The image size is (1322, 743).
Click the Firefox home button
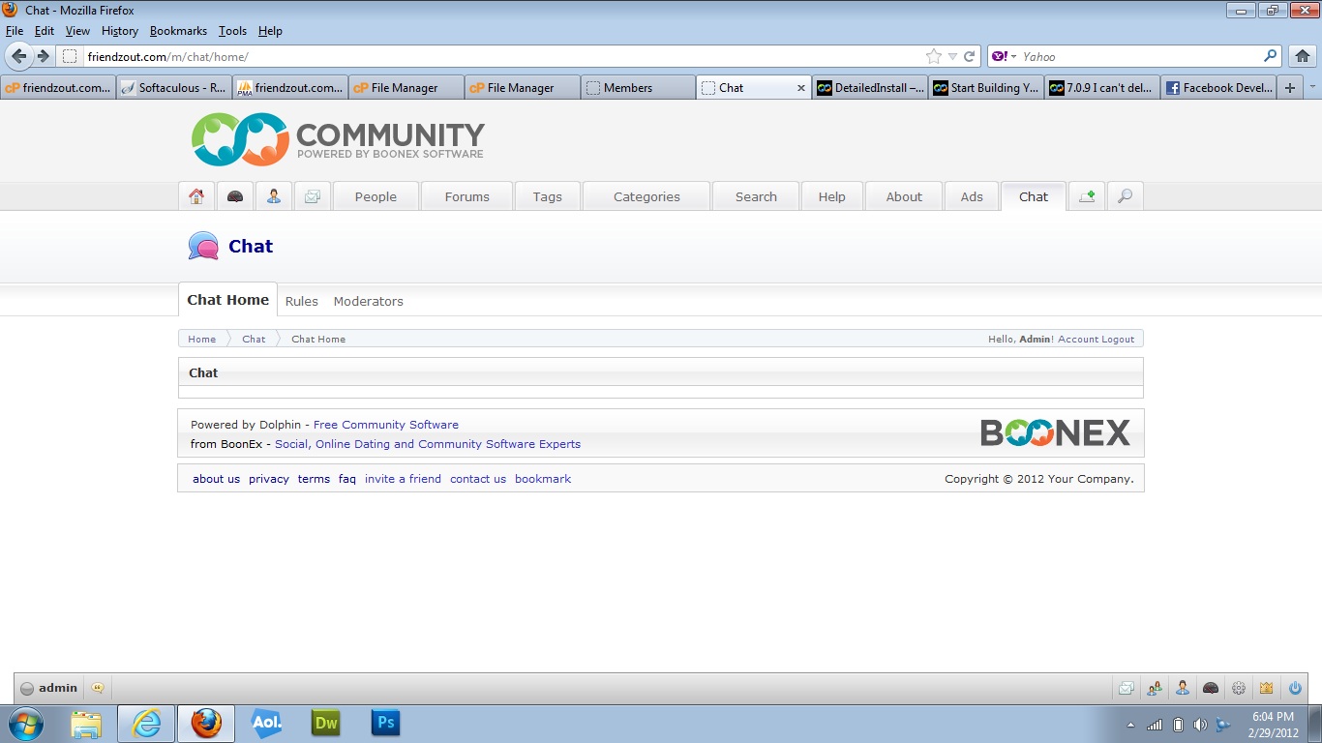point(1302,56)
